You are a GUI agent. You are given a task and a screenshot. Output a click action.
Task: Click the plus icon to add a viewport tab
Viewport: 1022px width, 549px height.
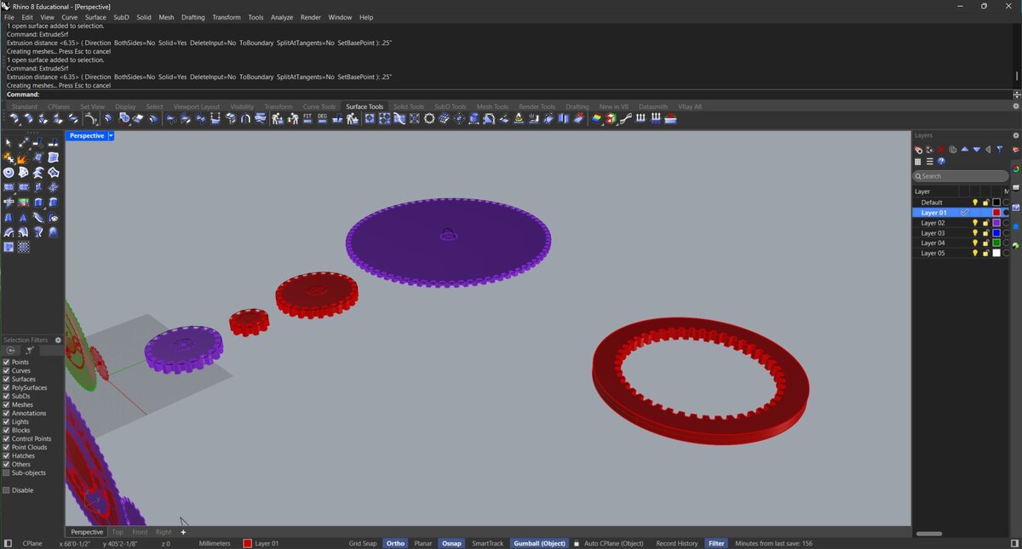tap(182, 532)
